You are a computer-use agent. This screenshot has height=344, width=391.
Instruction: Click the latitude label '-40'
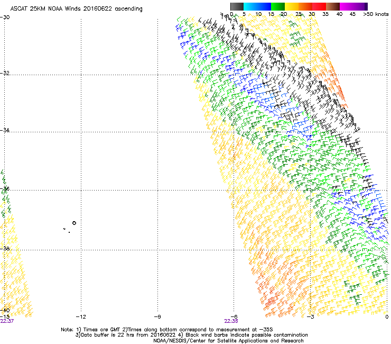pyautogui.click(x=5, y=310)
